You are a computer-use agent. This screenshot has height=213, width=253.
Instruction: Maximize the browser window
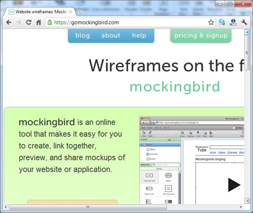click(230, 4)
